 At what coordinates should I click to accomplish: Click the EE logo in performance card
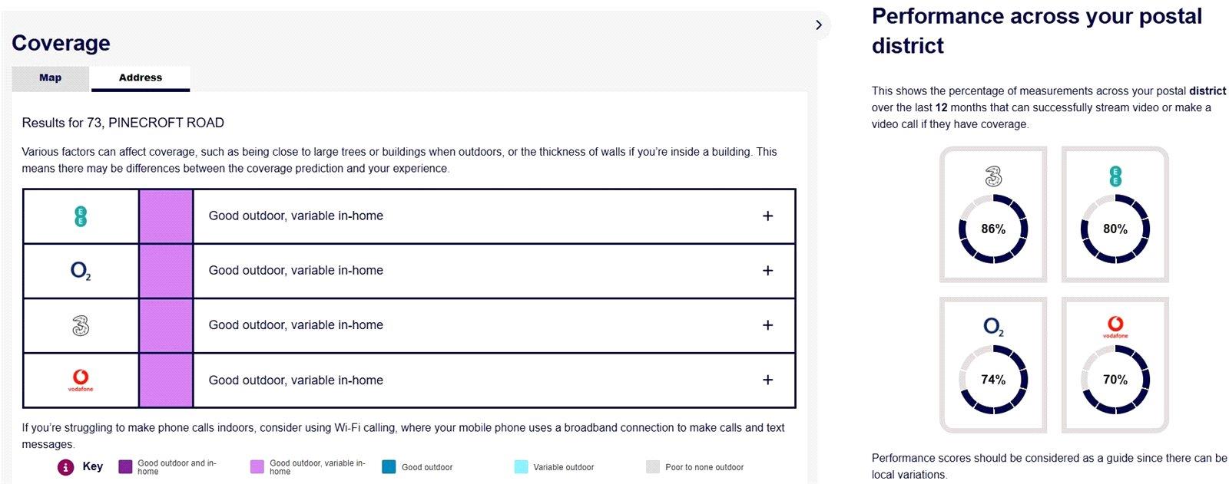click(x=1115, y=176)
